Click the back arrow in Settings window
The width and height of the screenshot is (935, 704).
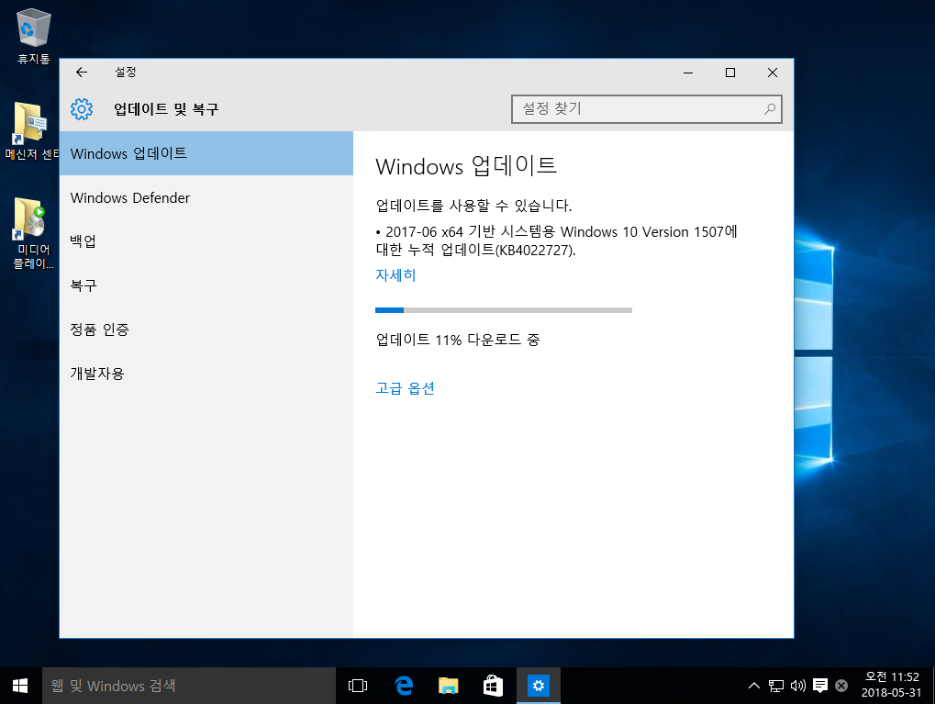82,73
